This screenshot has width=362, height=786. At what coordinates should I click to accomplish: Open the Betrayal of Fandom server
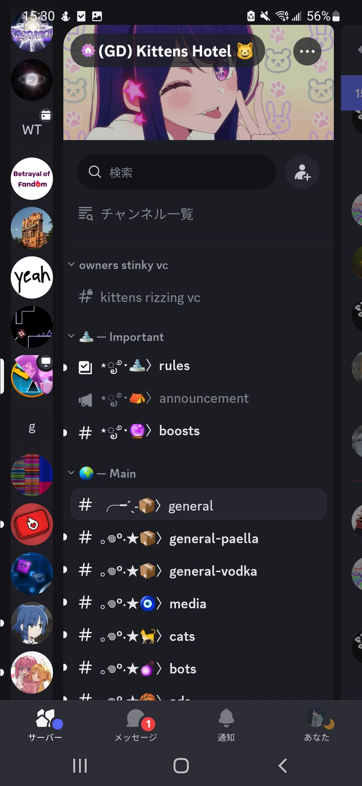[x=32, y=179]
